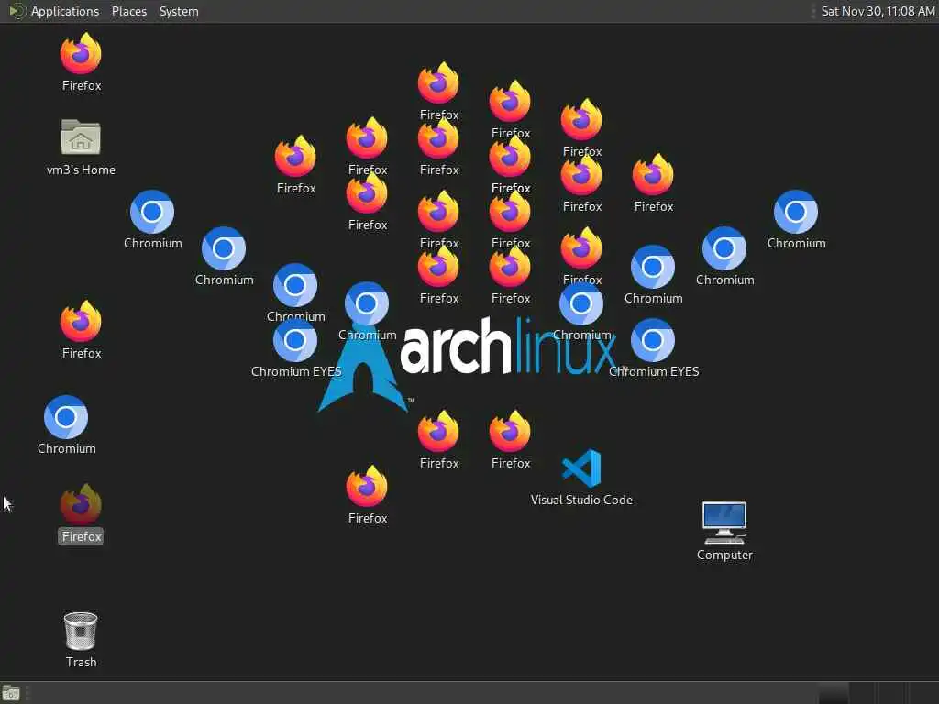939x704 pixels.
Task: Click the MATE logo icon beside Applications
Action: tap(17, 11)
